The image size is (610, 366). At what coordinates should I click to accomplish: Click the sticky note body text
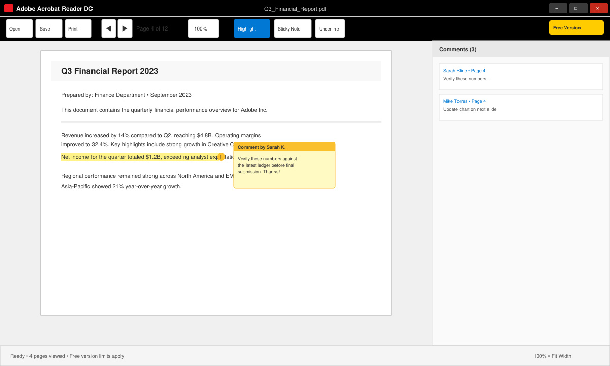(x=266, y=165)
